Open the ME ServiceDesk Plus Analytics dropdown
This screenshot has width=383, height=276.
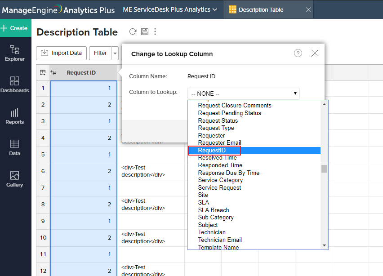tap(170, 9)
